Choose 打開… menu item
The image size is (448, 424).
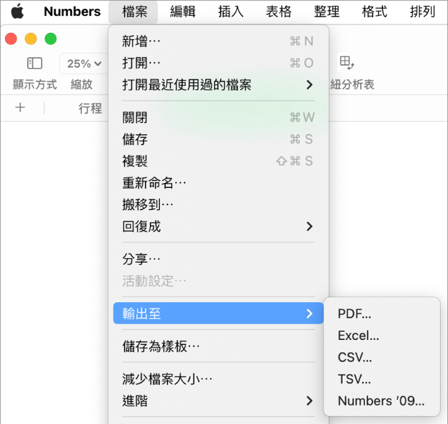click(218, 63)
